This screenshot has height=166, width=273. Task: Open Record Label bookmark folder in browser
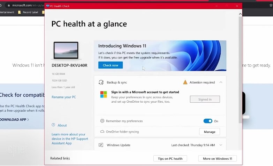point(28,12)
